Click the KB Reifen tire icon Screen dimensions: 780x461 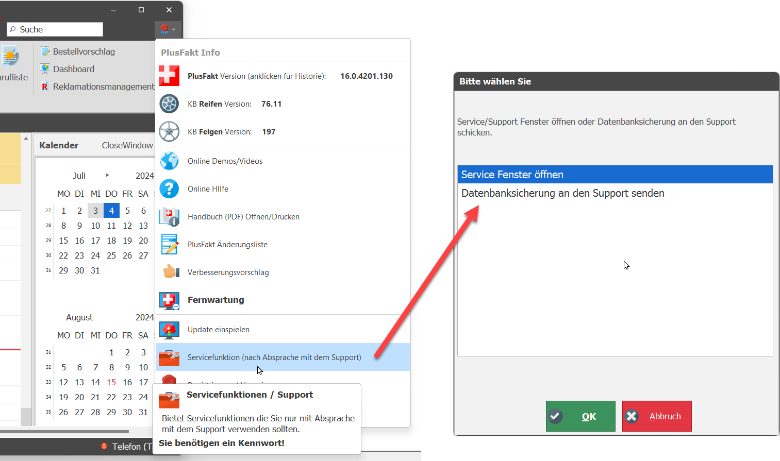pyautogui.click(x=169, y=104)
